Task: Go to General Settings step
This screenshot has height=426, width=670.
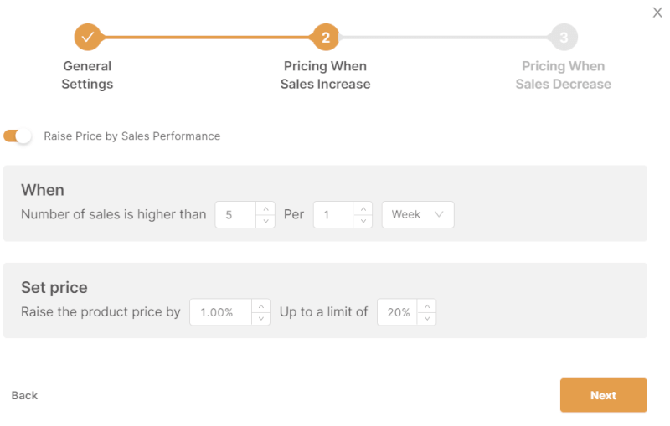Action: pos(87,75)
